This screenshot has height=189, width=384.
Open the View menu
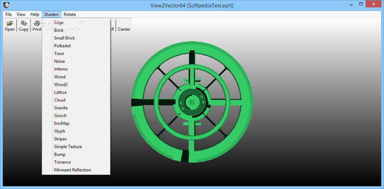pyautogui.click(x=21, y=14)
